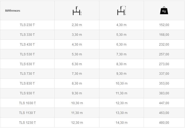Select the TLS 730 T row label
This screenshot has width=185, height=128.
[27, 74]
